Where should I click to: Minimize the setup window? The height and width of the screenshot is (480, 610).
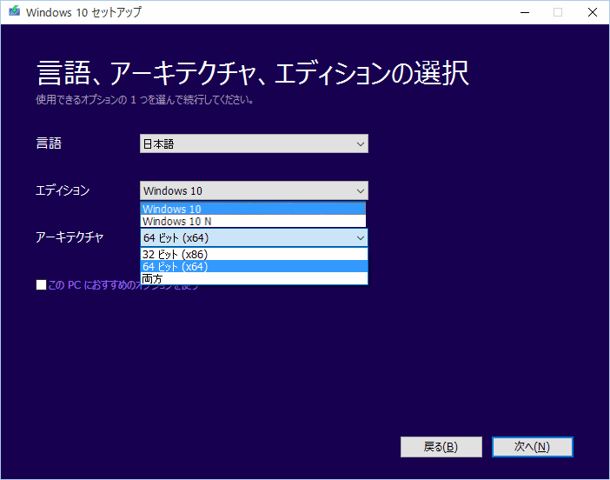525,12
